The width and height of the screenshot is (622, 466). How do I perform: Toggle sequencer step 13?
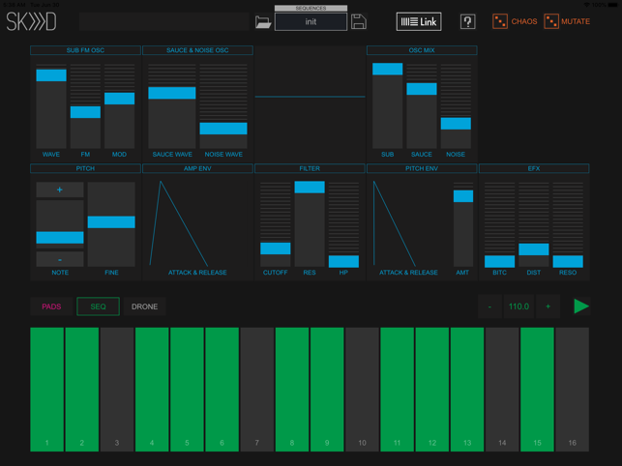click(x=467, y=389)
